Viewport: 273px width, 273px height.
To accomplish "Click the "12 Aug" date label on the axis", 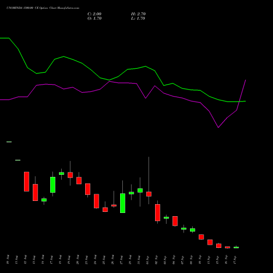I will click(x=25, y=260).
